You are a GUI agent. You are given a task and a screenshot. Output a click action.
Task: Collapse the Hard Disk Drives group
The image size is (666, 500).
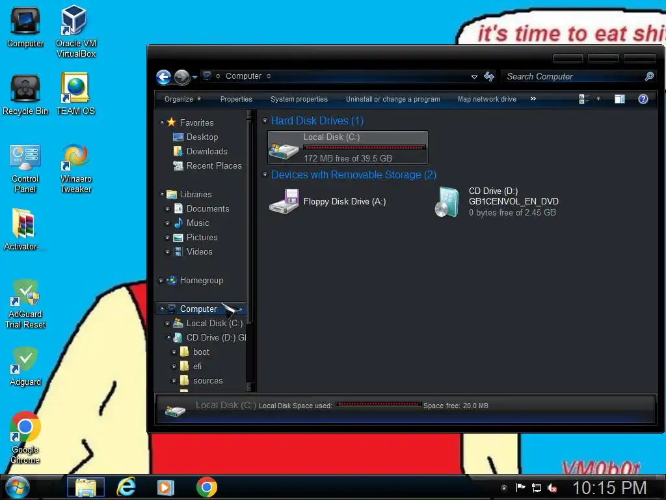coord(265,120)
